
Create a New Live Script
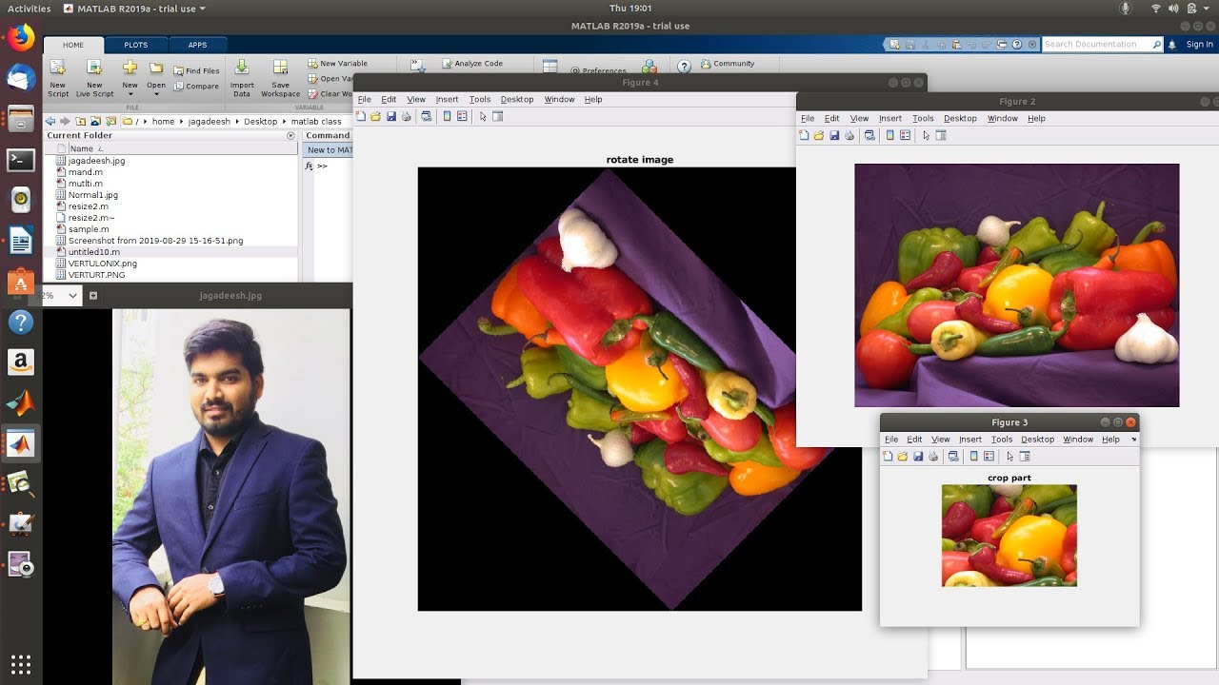click(94, 78)
